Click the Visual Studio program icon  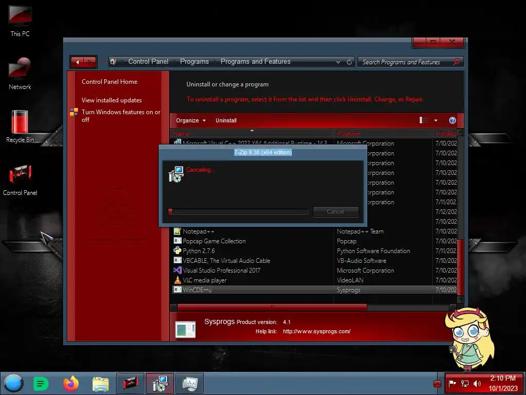[x=177, y=270]
